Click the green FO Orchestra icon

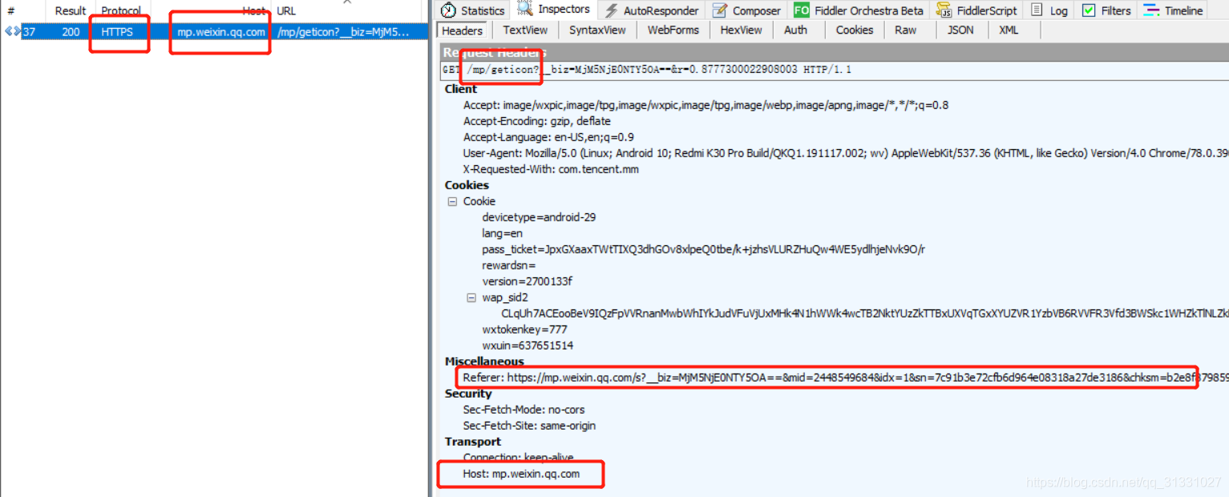pos(802,10)
